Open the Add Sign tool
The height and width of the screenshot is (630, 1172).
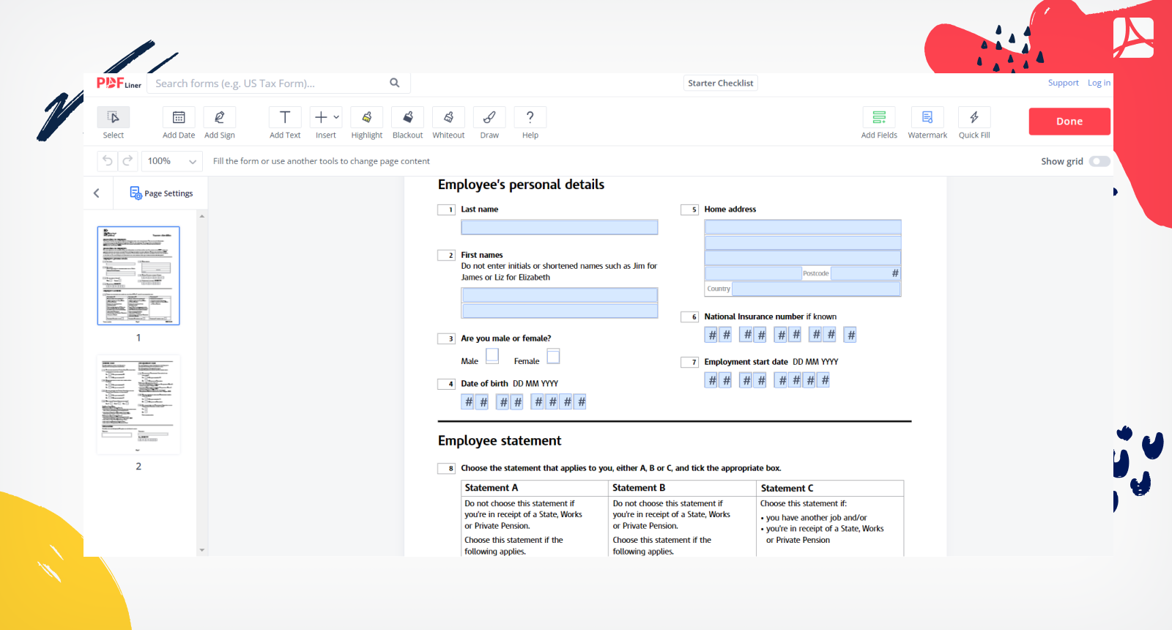pos(220,118)
